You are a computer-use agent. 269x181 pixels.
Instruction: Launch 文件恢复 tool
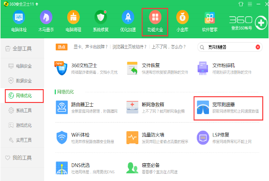click(158, 68)
